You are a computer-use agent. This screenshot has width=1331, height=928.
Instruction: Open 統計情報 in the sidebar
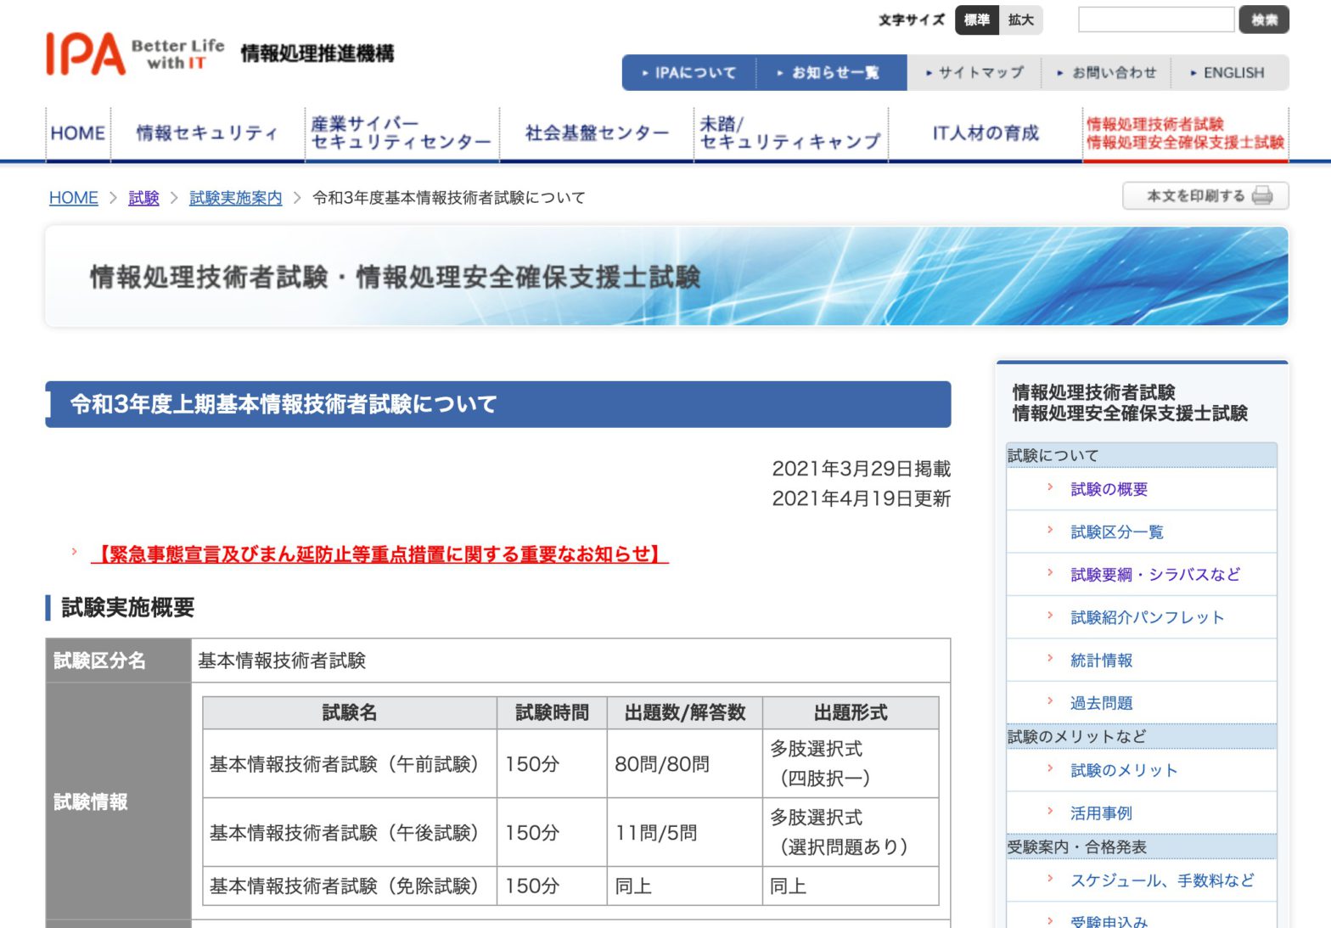coord(1101,661)
